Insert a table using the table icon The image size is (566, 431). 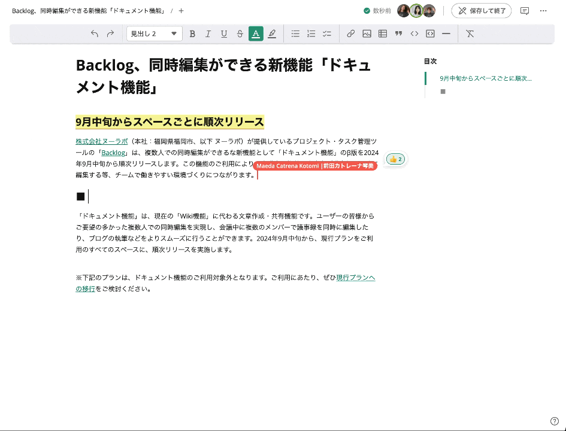click(x=382, y=34)
